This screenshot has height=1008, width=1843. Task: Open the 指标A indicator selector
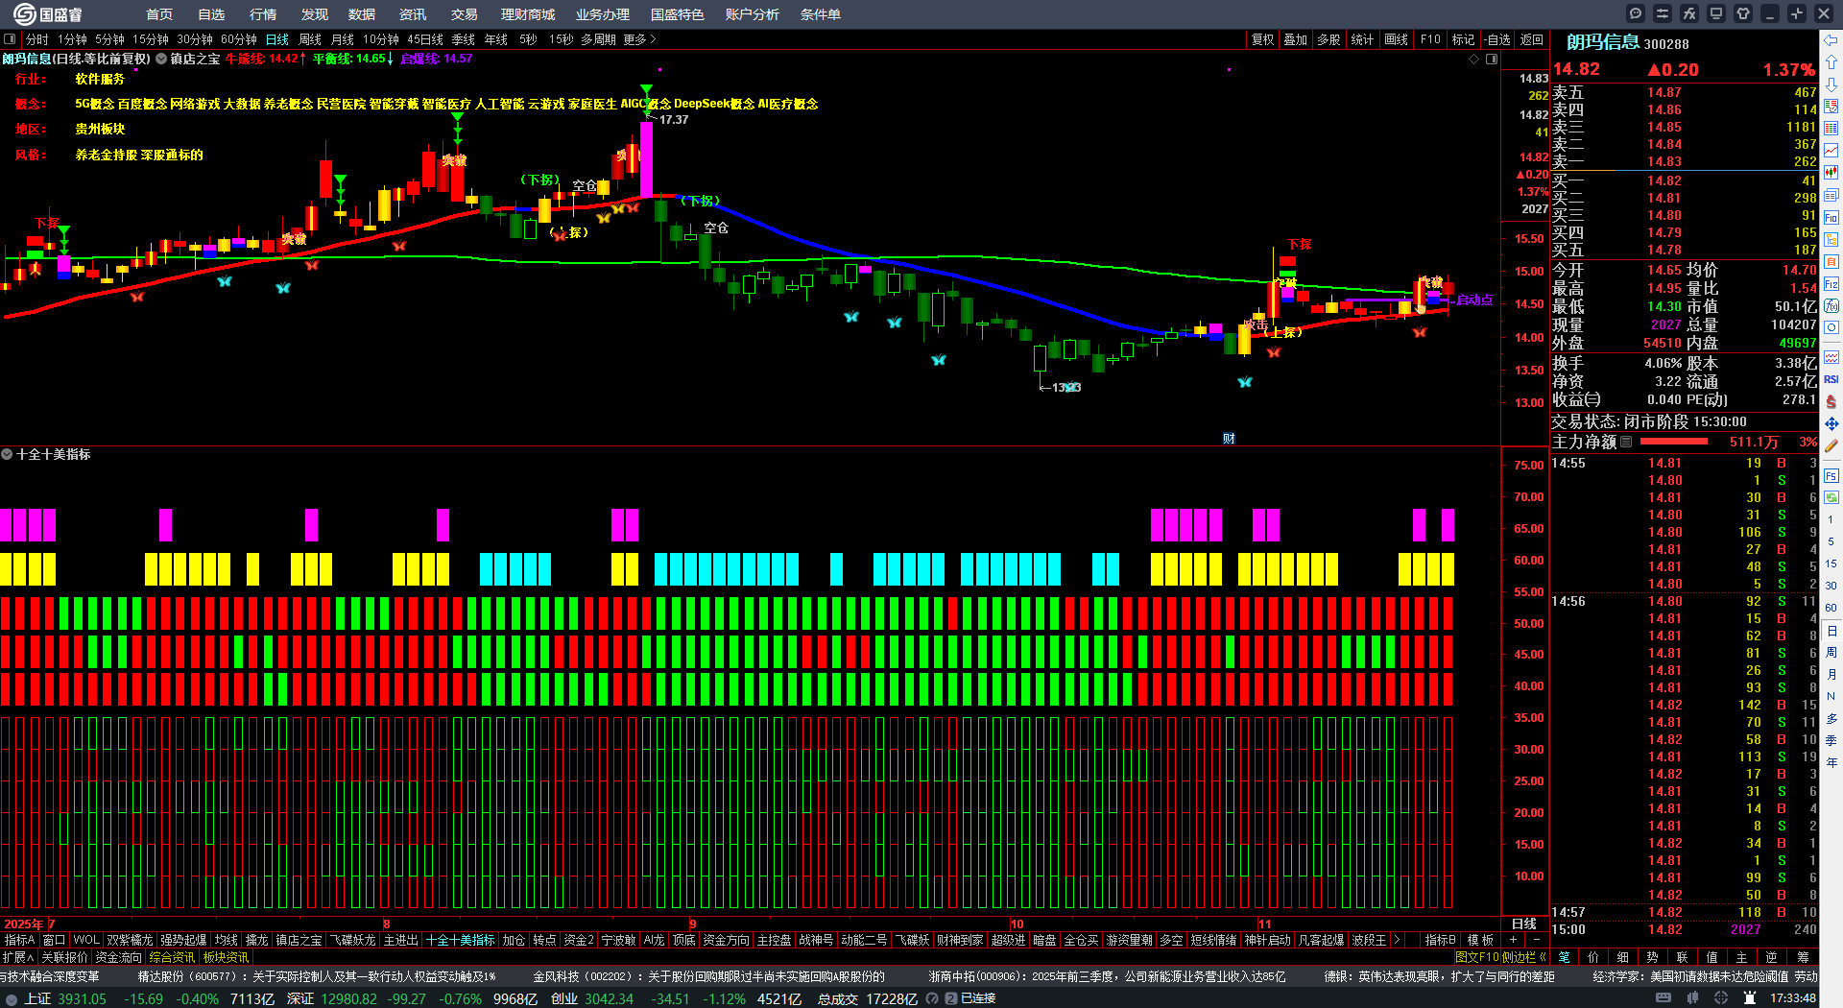19,940
